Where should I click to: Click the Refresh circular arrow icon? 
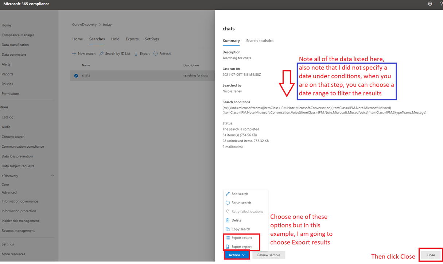(x=156, y=53)
